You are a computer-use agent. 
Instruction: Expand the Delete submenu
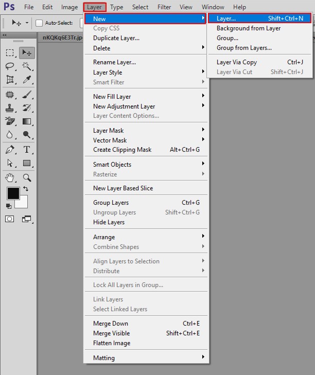click(145, 48)
